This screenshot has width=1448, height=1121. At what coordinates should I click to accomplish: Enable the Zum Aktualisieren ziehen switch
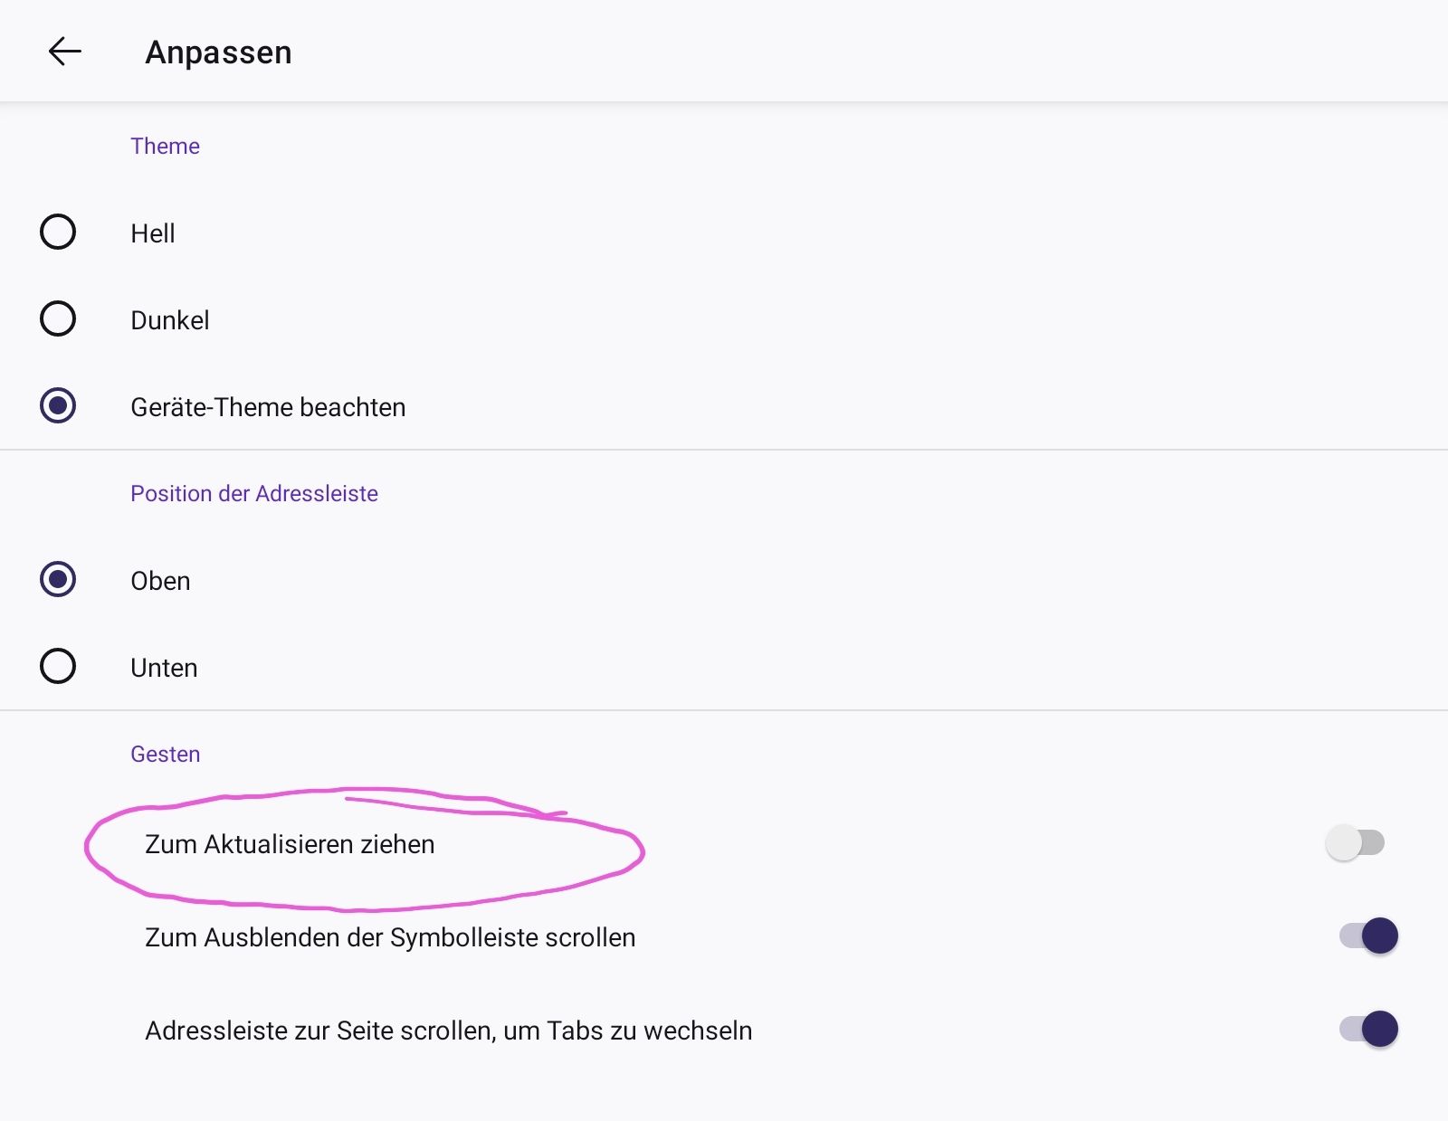(x=1355, y=843)
